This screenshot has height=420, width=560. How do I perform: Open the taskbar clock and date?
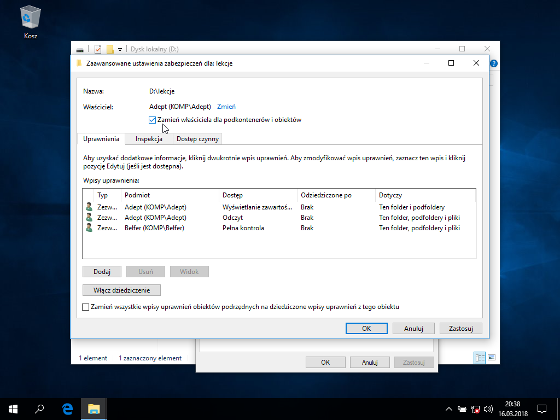coord(513,409)
